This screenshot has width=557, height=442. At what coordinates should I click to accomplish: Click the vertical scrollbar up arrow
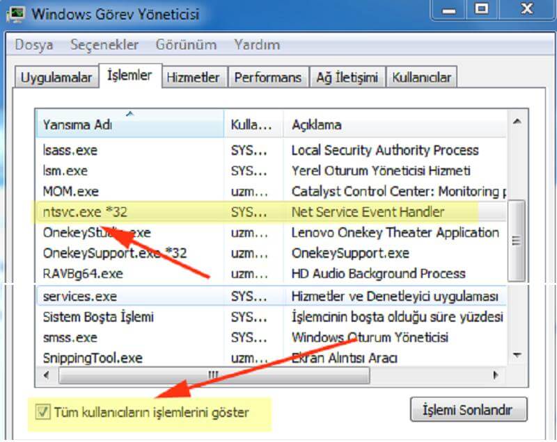click(517, 122)
